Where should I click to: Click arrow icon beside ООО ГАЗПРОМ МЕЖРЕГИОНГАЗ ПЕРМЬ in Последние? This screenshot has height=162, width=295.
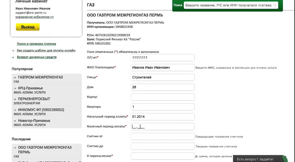(x=15, y=148)
